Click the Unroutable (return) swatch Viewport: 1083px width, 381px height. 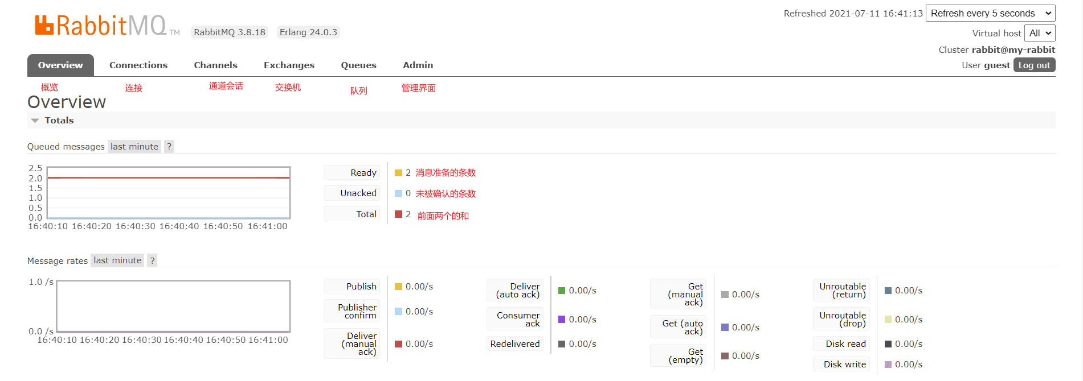pyautogui.click(x=888, y=291)
